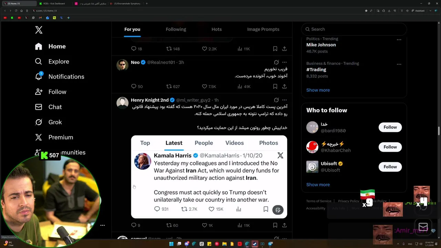Open Windows Start menu
The width and height of the screenshot is (441, 248).
point(171,244)
